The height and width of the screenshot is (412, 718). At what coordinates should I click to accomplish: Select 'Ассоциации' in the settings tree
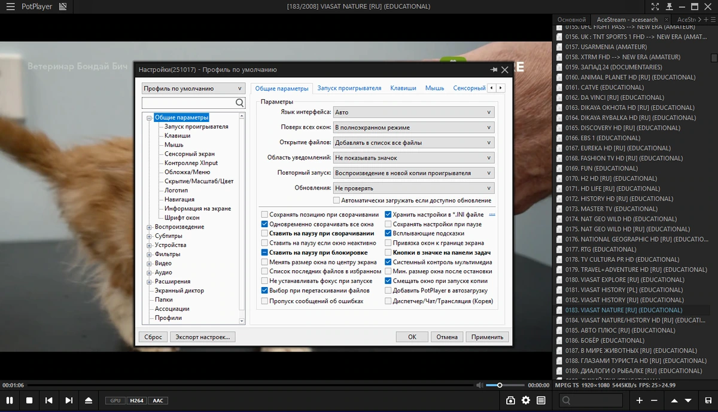coord(172,309)
